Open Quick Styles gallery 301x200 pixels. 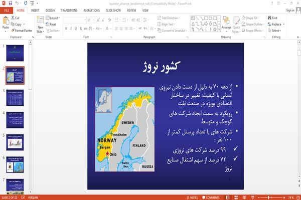coord(236,25)
